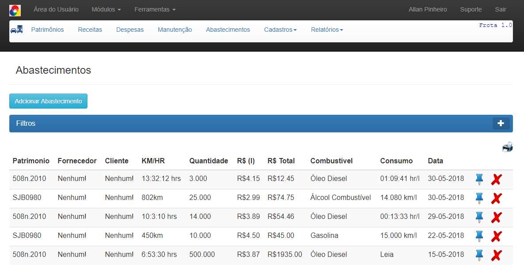Image resolution: width=524 pixels, height=271 pixels.
Task: Open the Módulos dropdown menu
Action: 106,9
